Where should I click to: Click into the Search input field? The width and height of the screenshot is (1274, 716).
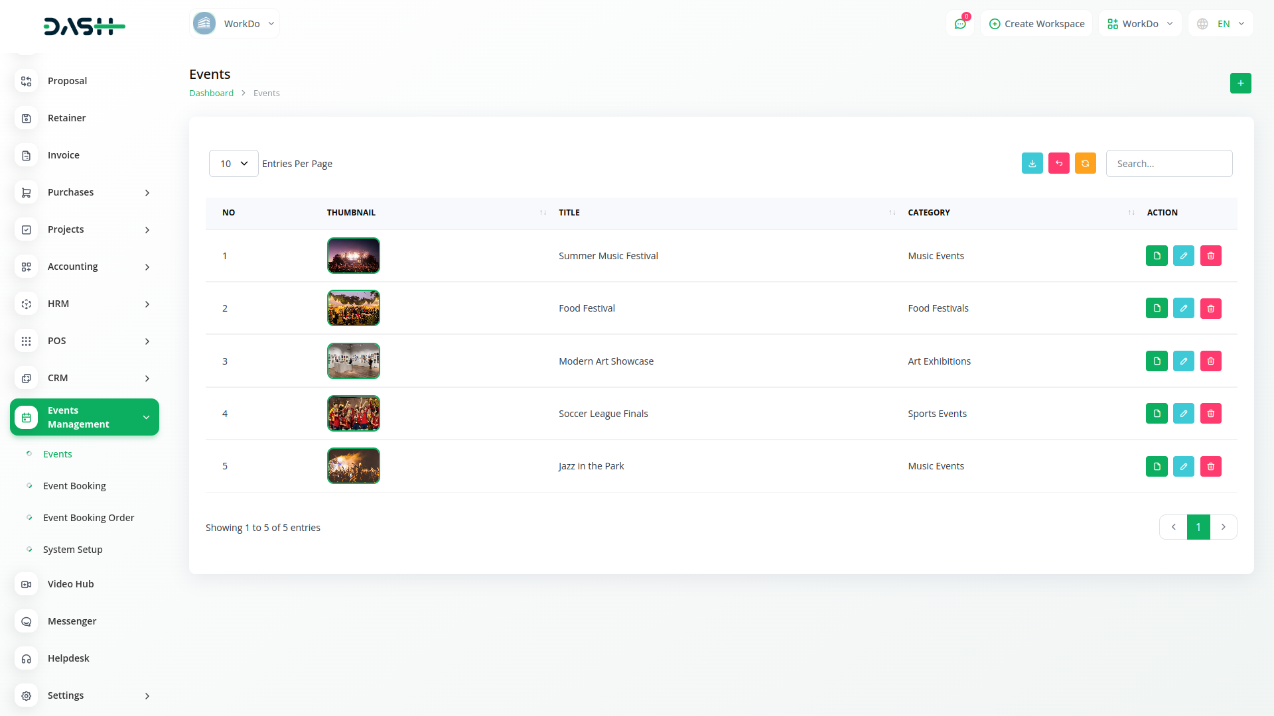coord(1168,164)
